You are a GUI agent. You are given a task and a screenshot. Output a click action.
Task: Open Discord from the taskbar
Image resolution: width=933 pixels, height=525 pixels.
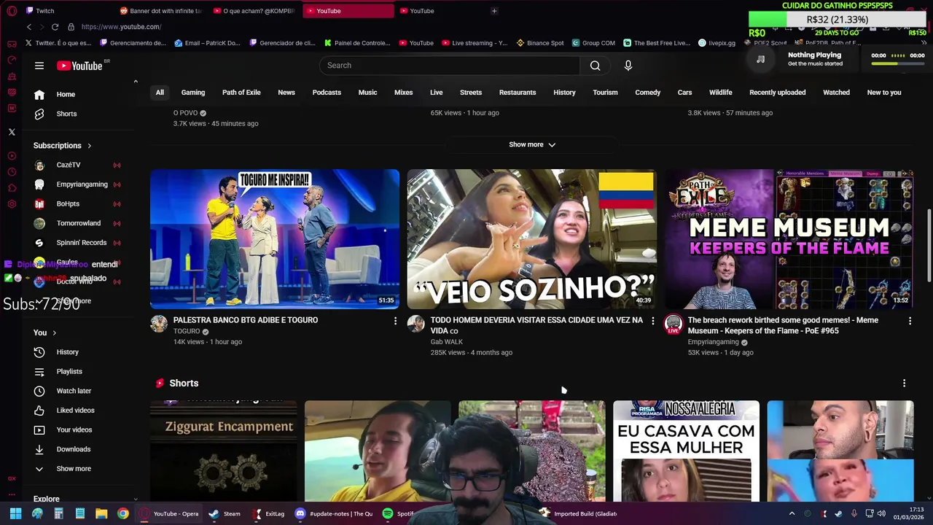(333, 513)
